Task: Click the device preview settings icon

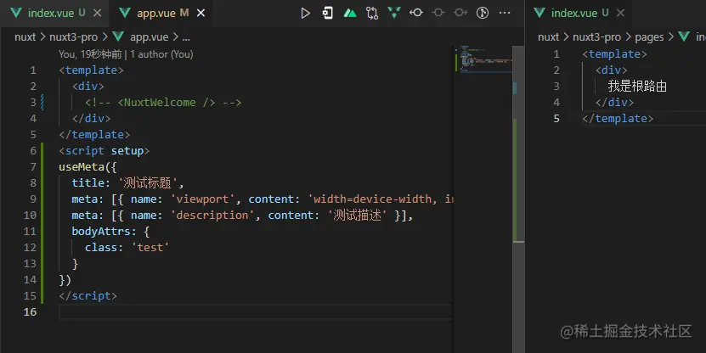Action: (x=328, y=13)
